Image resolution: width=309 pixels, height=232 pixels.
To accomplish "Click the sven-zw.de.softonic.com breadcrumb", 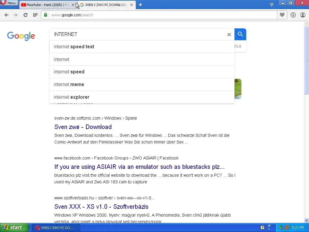I will (96, 118).
